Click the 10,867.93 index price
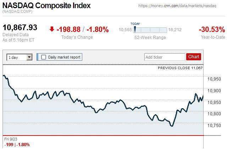The height and width of the screenshot is (149, 227). pos(20,28)
